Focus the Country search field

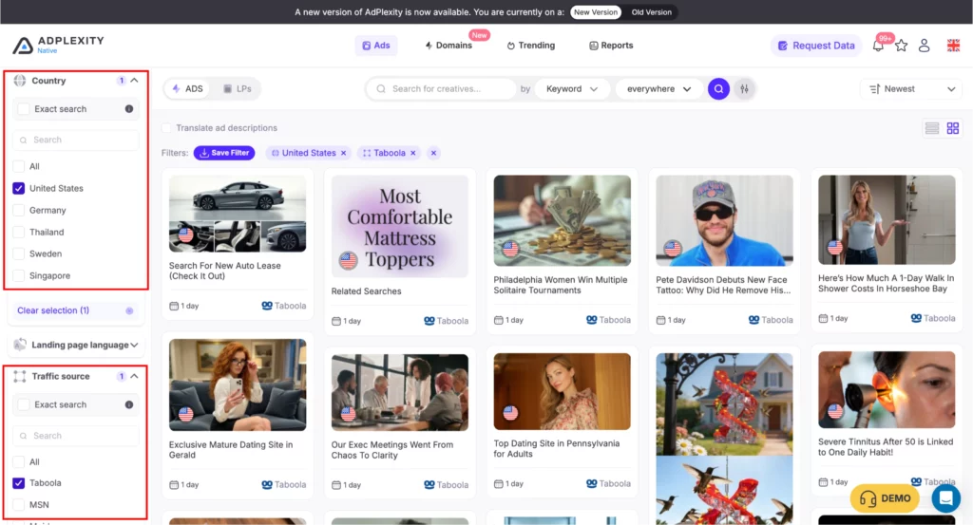(76, 141)
